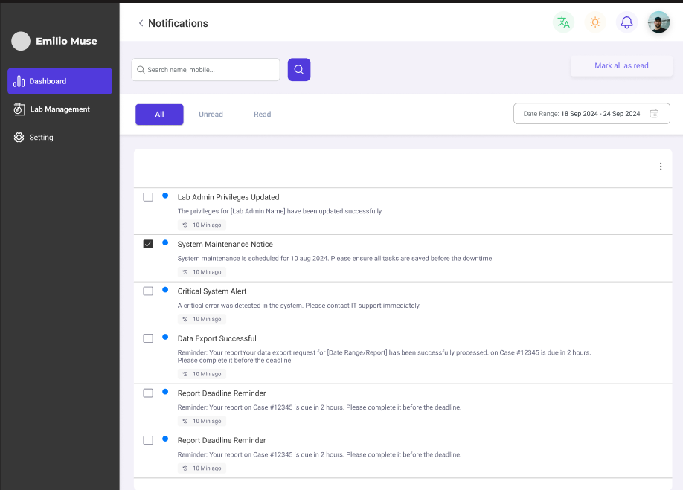Tick the Data Export Successful checkbox
This screenshot has height=490, width=683.
coord(148,338)
